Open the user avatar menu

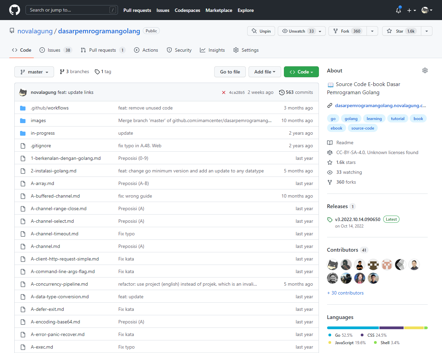coord(427,10)
